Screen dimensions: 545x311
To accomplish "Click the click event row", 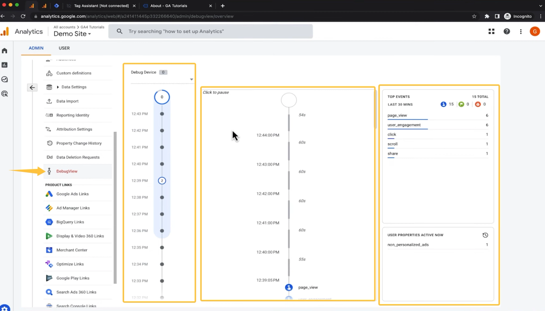I will coord(438,135).
